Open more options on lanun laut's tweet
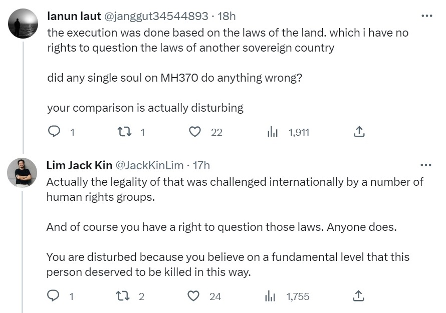 click(x=426, y=16)
